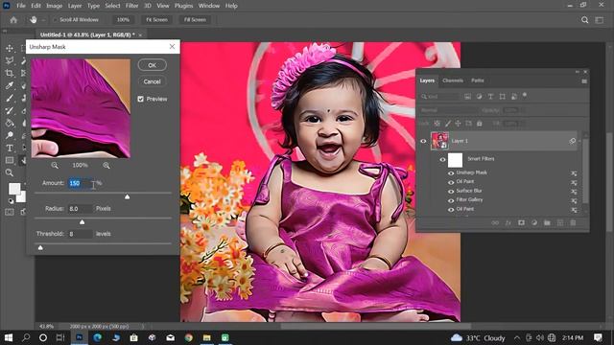Hide Layer 1 visibility eye
Viewport: 614px width, 345px height.
(423, 141)
